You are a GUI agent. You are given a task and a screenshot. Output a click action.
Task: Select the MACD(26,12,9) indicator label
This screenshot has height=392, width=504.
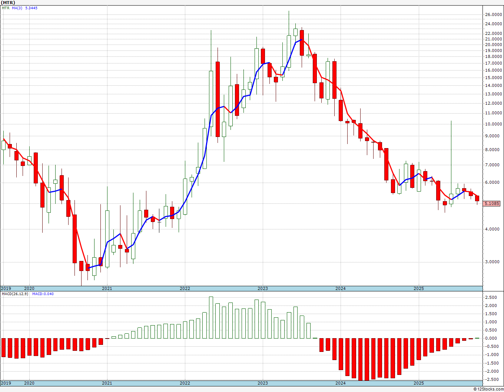(15, 294)
